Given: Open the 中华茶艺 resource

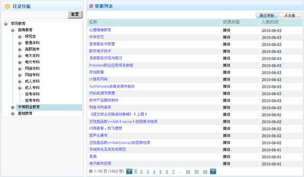Looking at the screenshot, I should (x=97, y=37).
